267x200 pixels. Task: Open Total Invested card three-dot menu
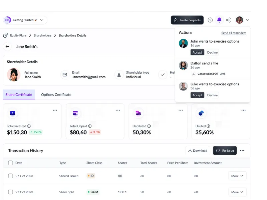point(55,110)
